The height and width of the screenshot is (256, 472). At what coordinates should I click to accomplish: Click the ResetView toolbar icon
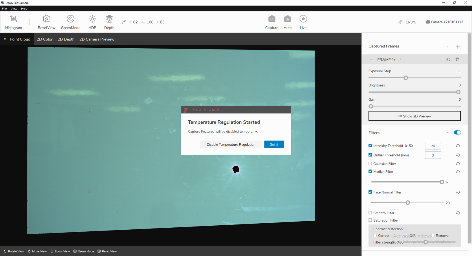coord(46,22)
